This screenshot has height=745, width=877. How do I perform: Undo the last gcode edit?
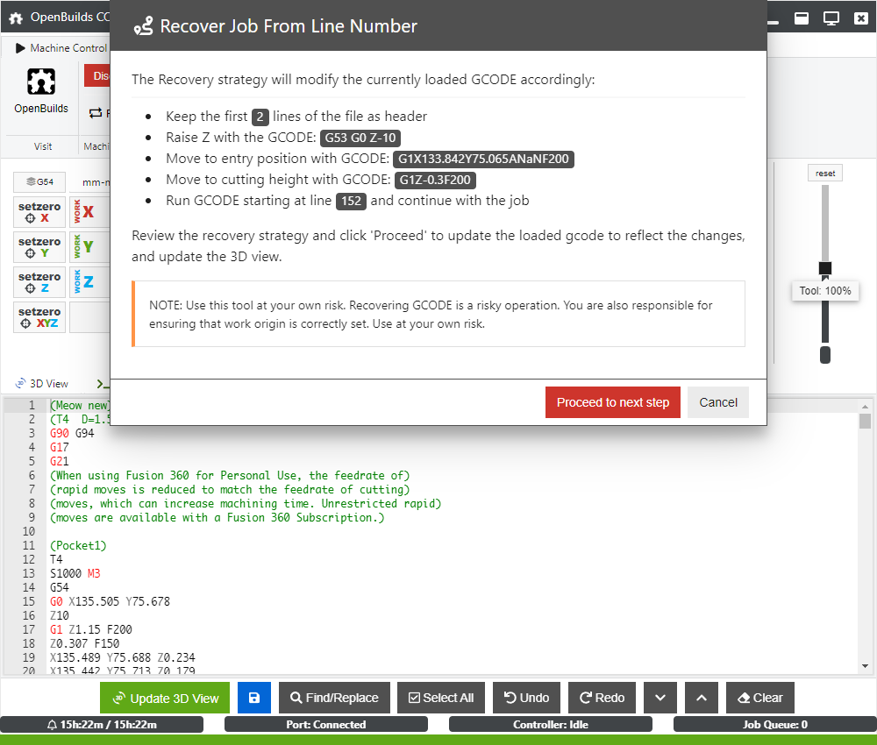click(x=526, y=698)
